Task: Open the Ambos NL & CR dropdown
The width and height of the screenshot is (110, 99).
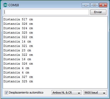Action: pos(67,92)
